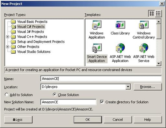
Task: Click the templates list scrollbar thumb
Action: (159, 32)
